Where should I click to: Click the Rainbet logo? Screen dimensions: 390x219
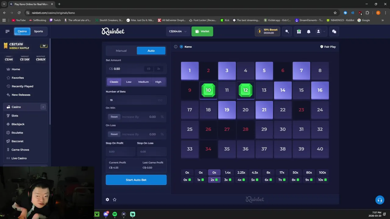[x=113, y=31]
